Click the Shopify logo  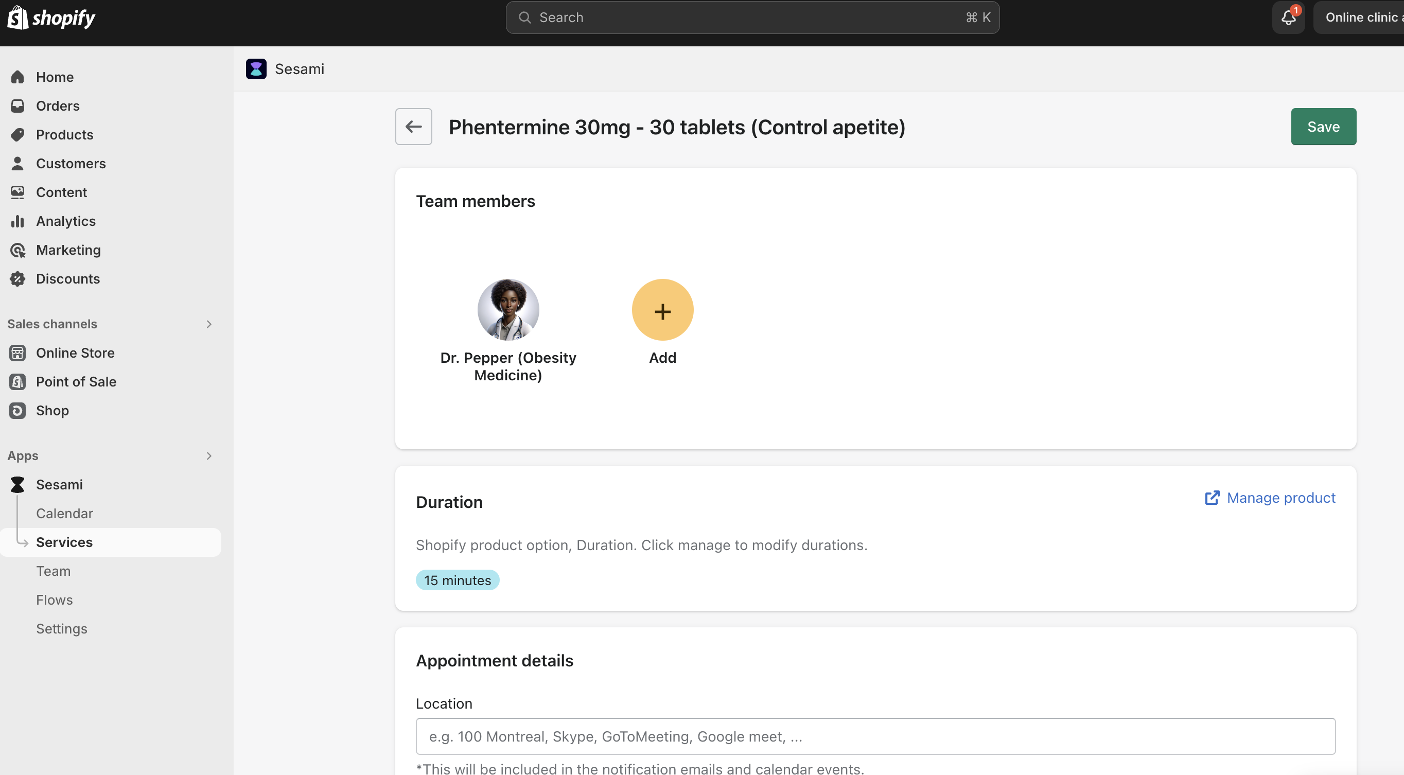[x=51, y=17]
